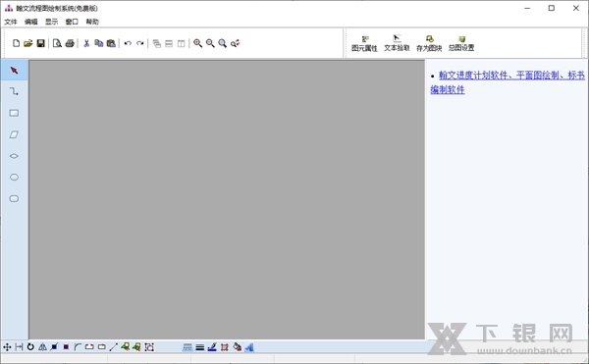Click the 文本拾取 button

[x=397, y=43]
